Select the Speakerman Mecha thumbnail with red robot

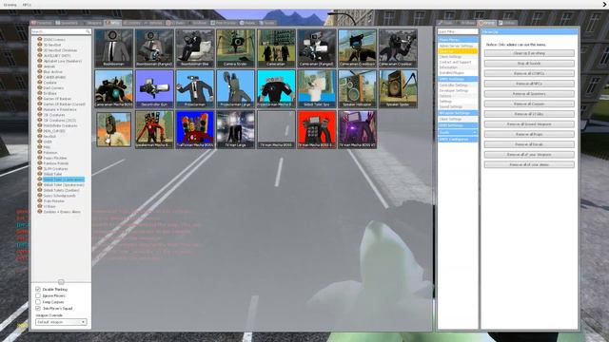tap(154, 129)
